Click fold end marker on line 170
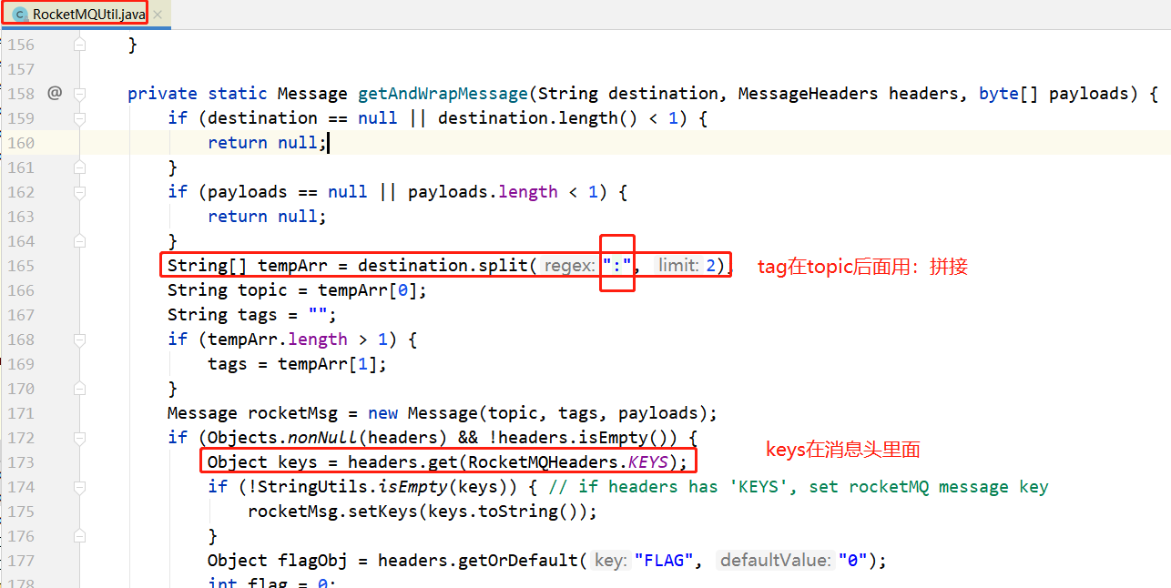Image resolution: width=1171 pixels, height=588 pixels. [79, 389]
